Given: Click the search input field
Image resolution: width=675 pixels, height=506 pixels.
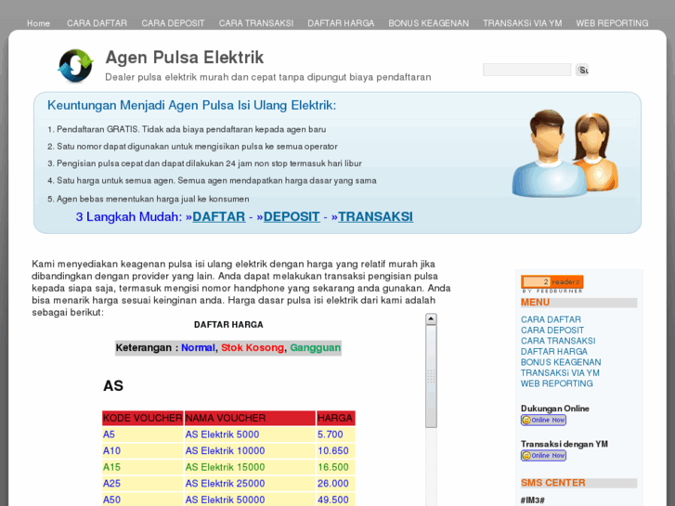Looking at the screenshot, I should point(527,70).
